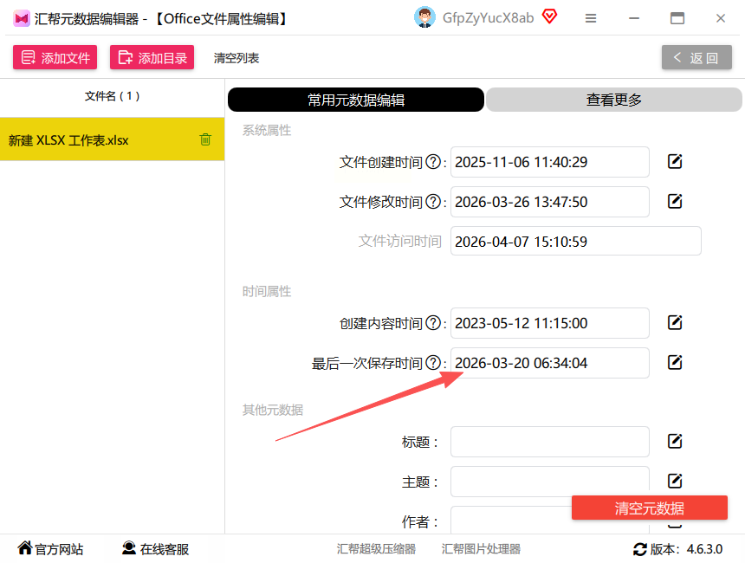Click the 添加文件 button
The width and height of the screenshot is (745, 563).
[55, 57]
